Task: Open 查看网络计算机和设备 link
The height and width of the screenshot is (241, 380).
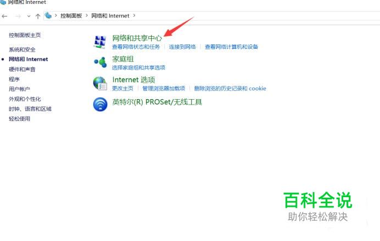Action: pyautogui.click(x=231, y=47)
